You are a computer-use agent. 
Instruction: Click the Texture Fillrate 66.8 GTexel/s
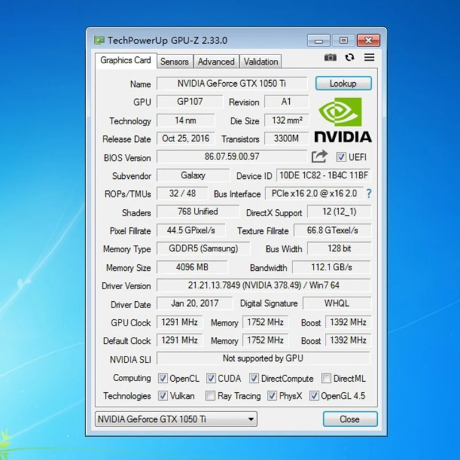tap(332, 231)
